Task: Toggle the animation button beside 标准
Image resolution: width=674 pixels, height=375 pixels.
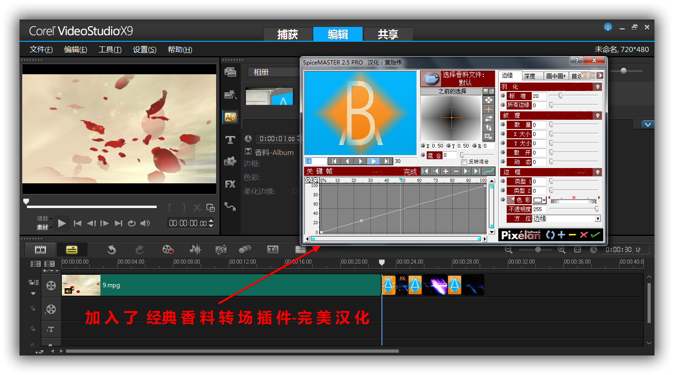Action: (x=503, y=96)
